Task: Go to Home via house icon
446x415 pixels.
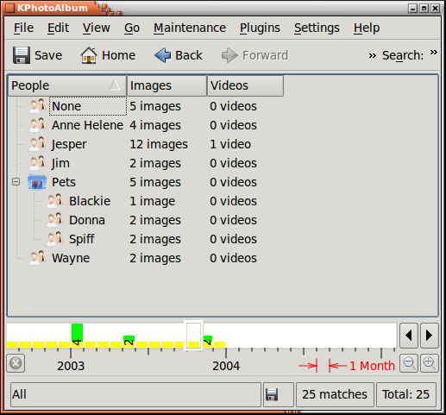Action: pos(89,55)
